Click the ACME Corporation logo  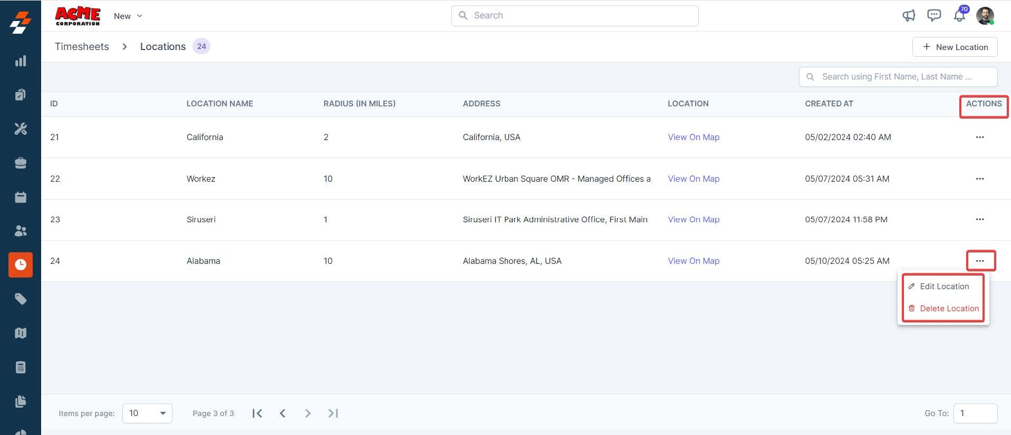[78, 16]
